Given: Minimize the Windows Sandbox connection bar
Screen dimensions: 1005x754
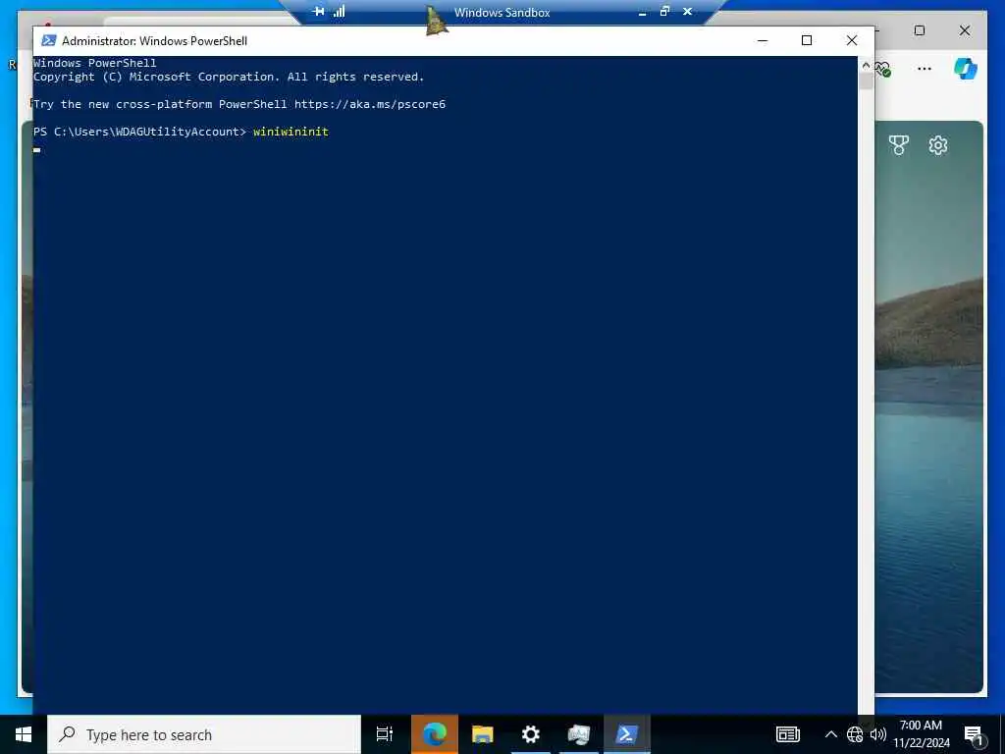Looking at the screenshot, I should [642, 12].
